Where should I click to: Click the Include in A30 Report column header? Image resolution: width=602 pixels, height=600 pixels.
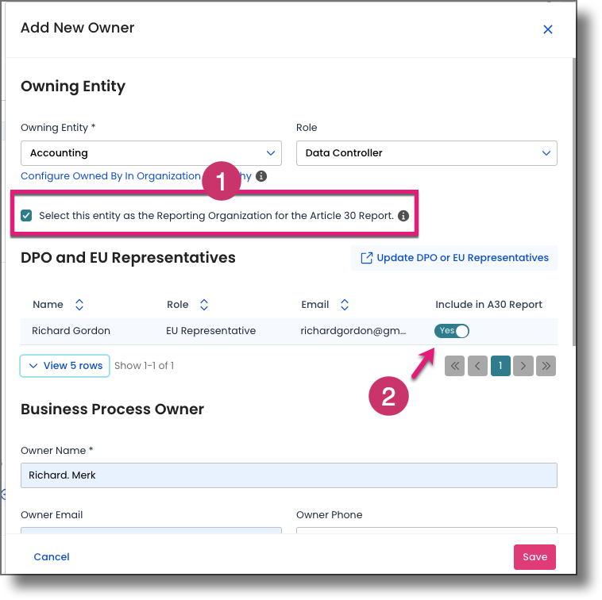[488, 305]
